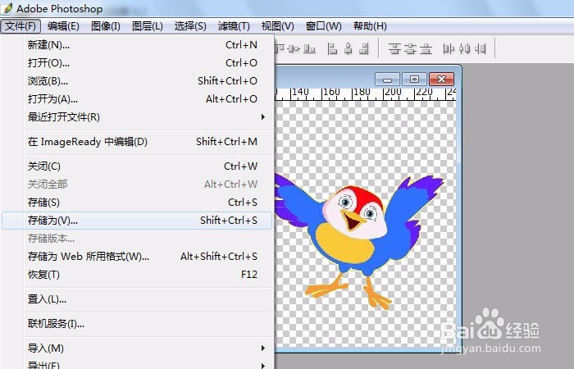Click the cartoon bird on the canvas

359,242
